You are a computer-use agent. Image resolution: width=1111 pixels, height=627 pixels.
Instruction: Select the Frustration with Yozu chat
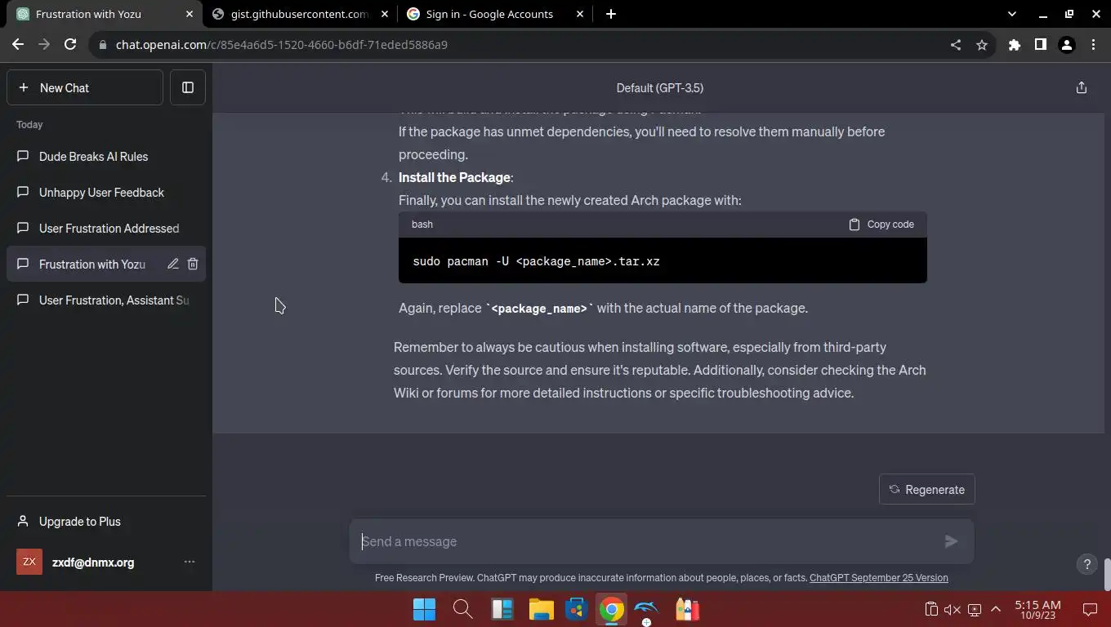pos(91,264)
